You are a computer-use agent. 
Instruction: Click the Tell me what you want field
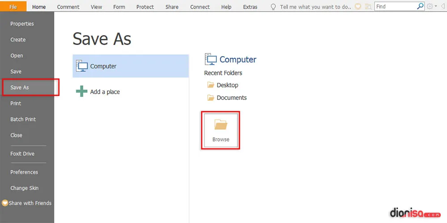pos(316,7)
